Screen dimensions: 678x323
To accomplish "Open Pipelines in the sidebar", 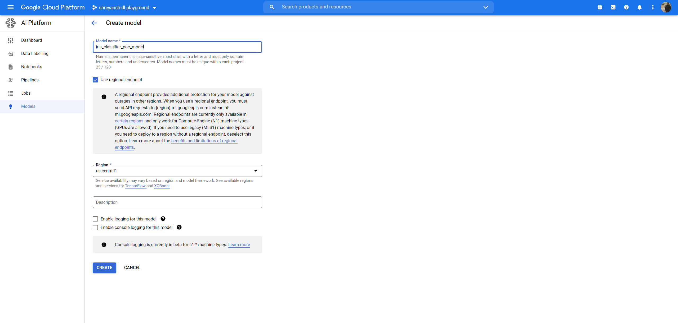I will pyautogui.click(x=30, y=80).
